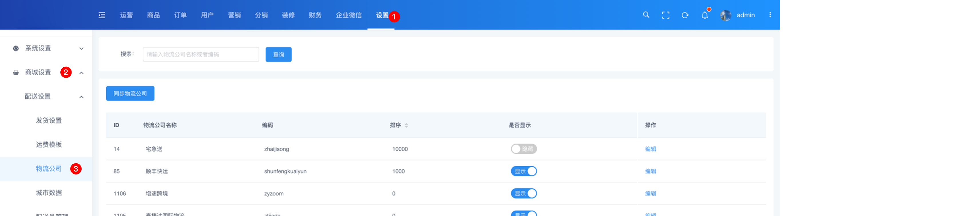Click the admin user avatar
This screenshot has height=216, width=974.
[x=725, y=15]
